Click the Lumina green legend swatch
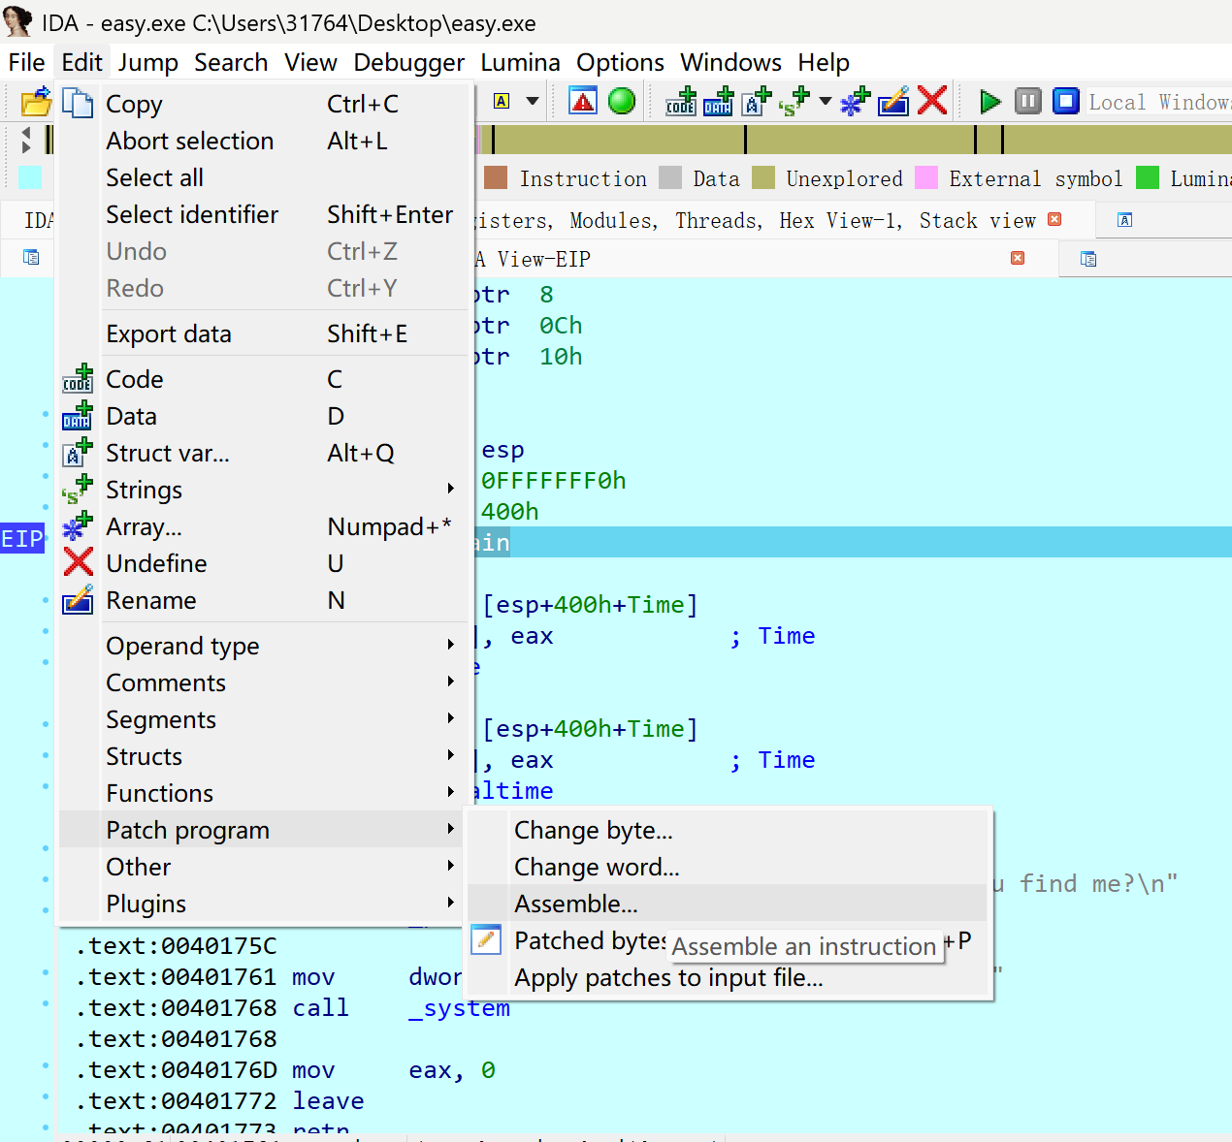The height and width of the screenshot is (1142, 1232). click(1148, 177)
